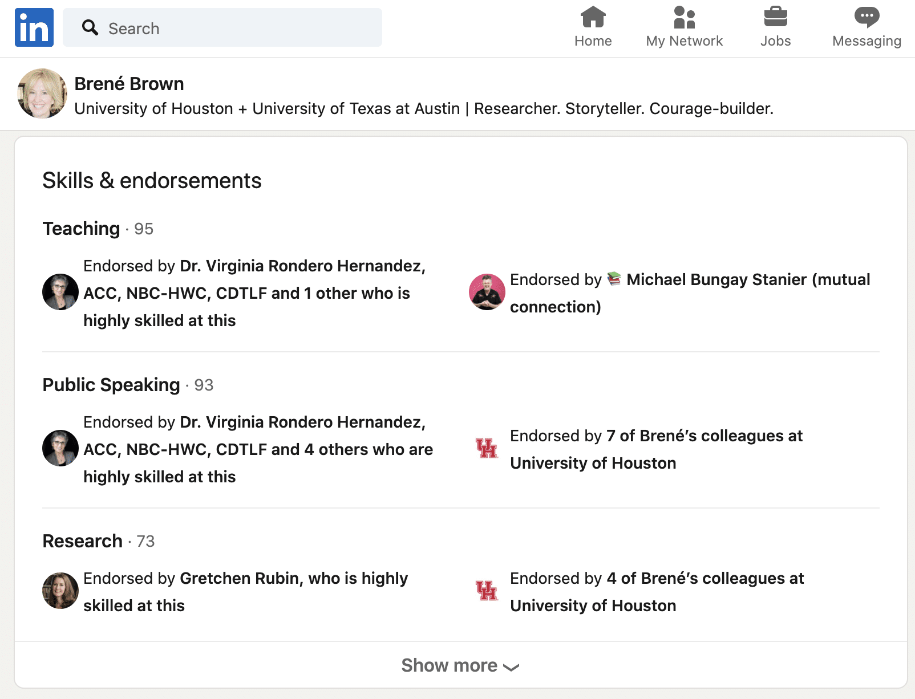Click the University of Houston headline text
Image resolution: width=915 pixels, height=699 pixels.
(x=424, y=108)
